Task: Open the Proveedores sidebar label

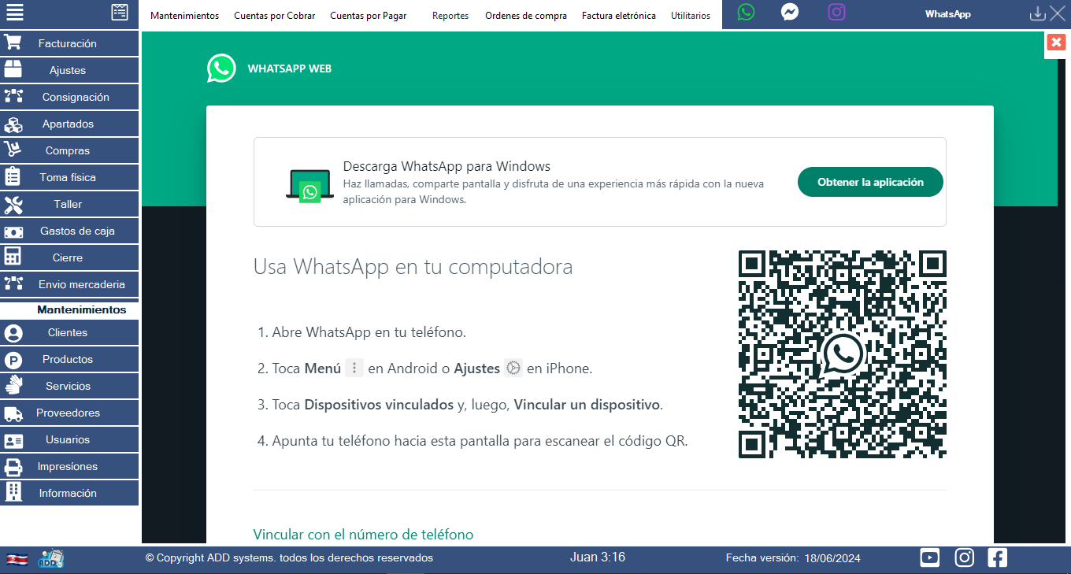Action: click(68, 413)
